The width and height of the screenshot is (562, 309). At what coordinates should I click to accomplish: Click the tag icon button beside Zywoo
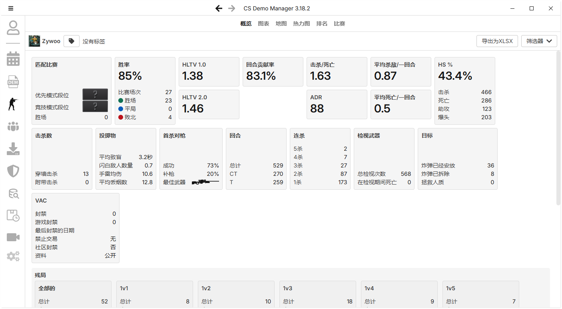tap(72, 41)
